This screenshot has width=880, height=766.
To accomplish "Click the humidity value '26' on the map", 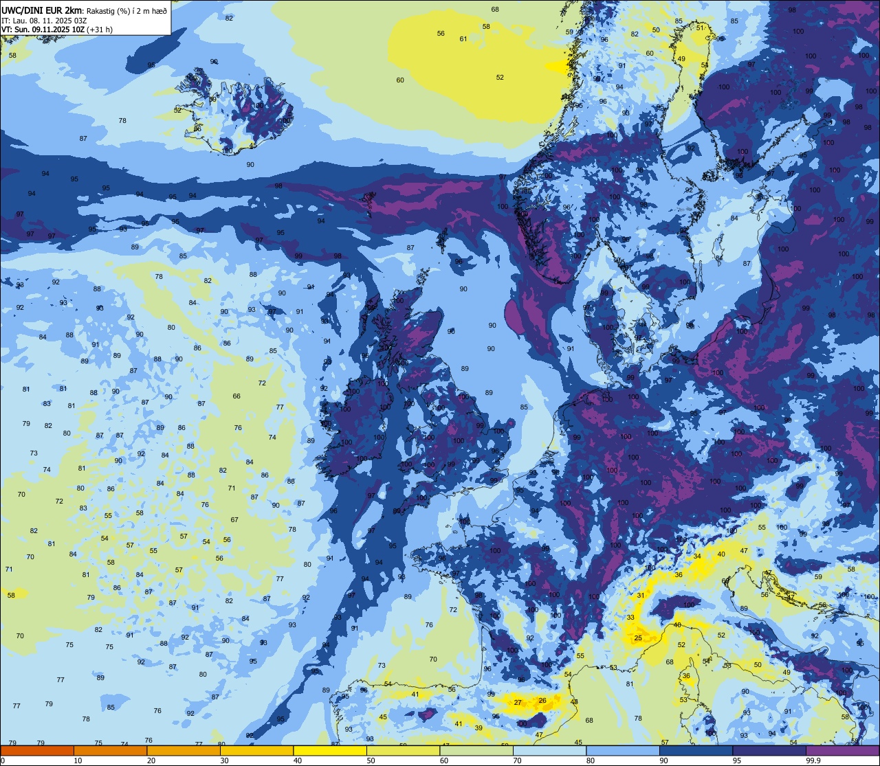I will coord(542,700).
